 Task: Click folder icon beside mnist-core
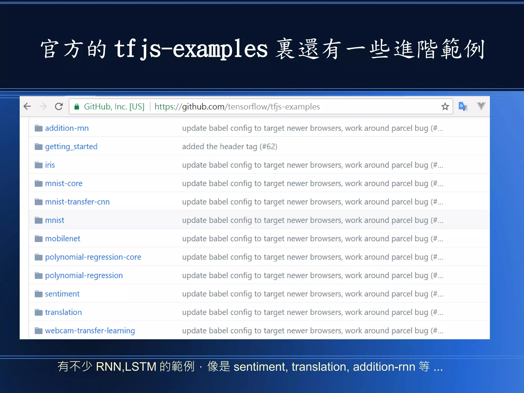[39, 183]
